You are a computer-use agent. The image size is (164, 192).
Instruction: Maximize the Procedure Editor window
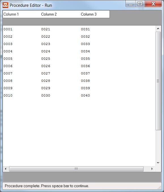coord(140,4)
